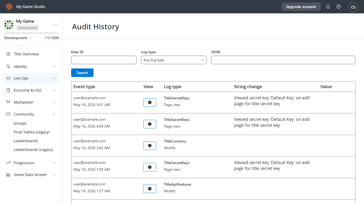This screenshot has width=364, height=204.
Task: Open Prize Tables (Legacy)
Action: (x=32, y=132)
